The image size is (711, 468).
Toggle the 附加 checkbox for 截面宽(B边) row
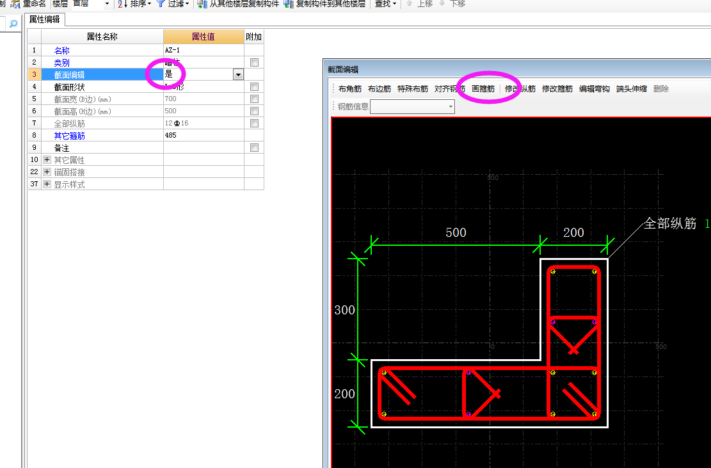click(254, 99)
